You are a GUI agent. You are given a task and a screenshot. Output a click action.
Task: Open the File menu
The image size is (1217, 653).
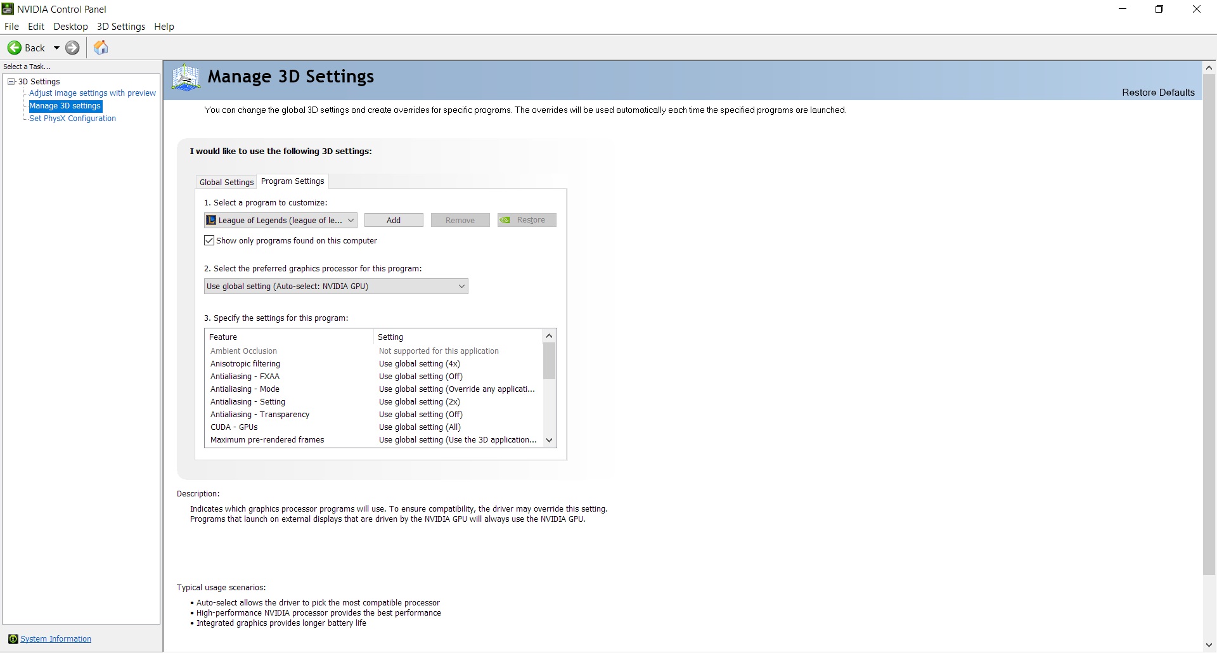pyautogui.click(x=11, y=27)
